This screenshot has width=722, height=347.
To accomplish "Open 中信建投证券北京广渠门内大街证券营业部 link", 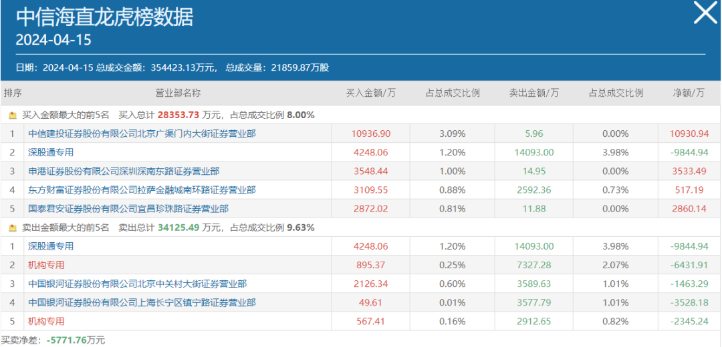I will point(142,133).
